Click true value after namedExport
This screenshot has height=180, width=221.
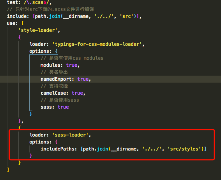point(83,79)
